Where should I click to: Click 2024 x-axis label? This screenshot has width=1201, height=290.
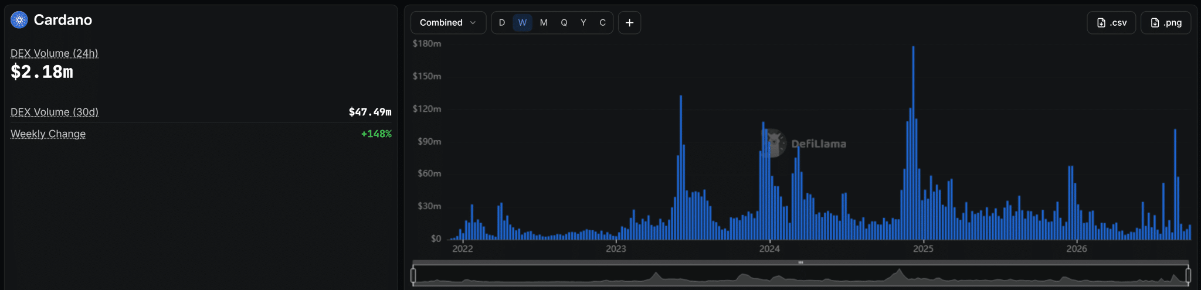pos(769,249)
